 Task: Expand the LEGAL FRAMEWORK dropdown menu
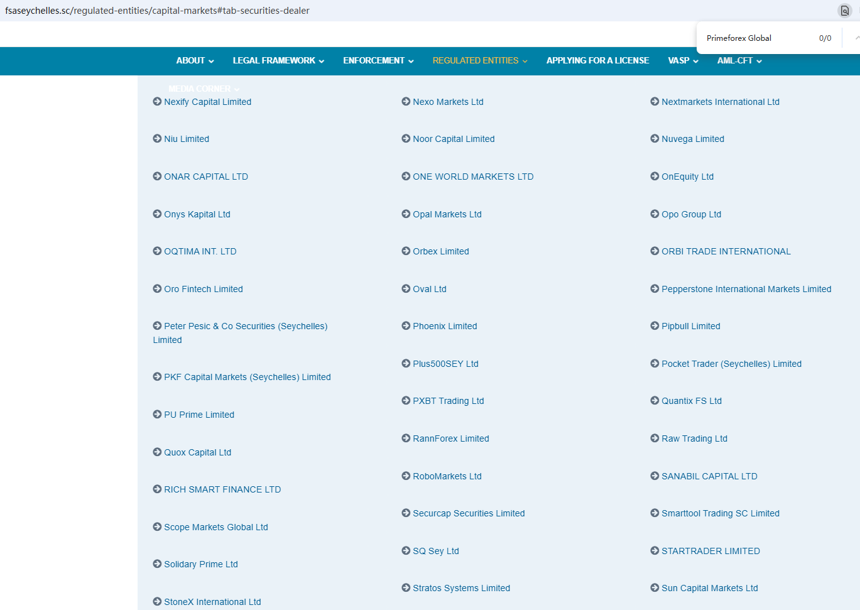[278, 60]
